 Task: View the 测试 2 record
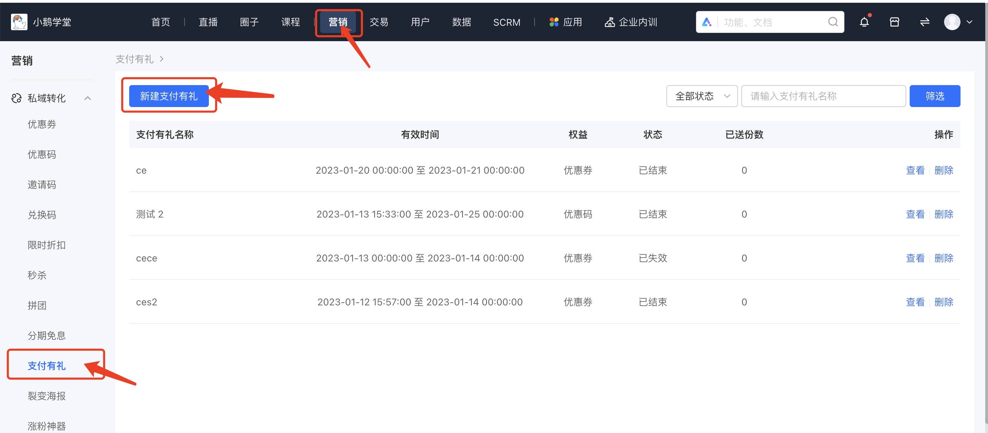click(x=915, y=214)
